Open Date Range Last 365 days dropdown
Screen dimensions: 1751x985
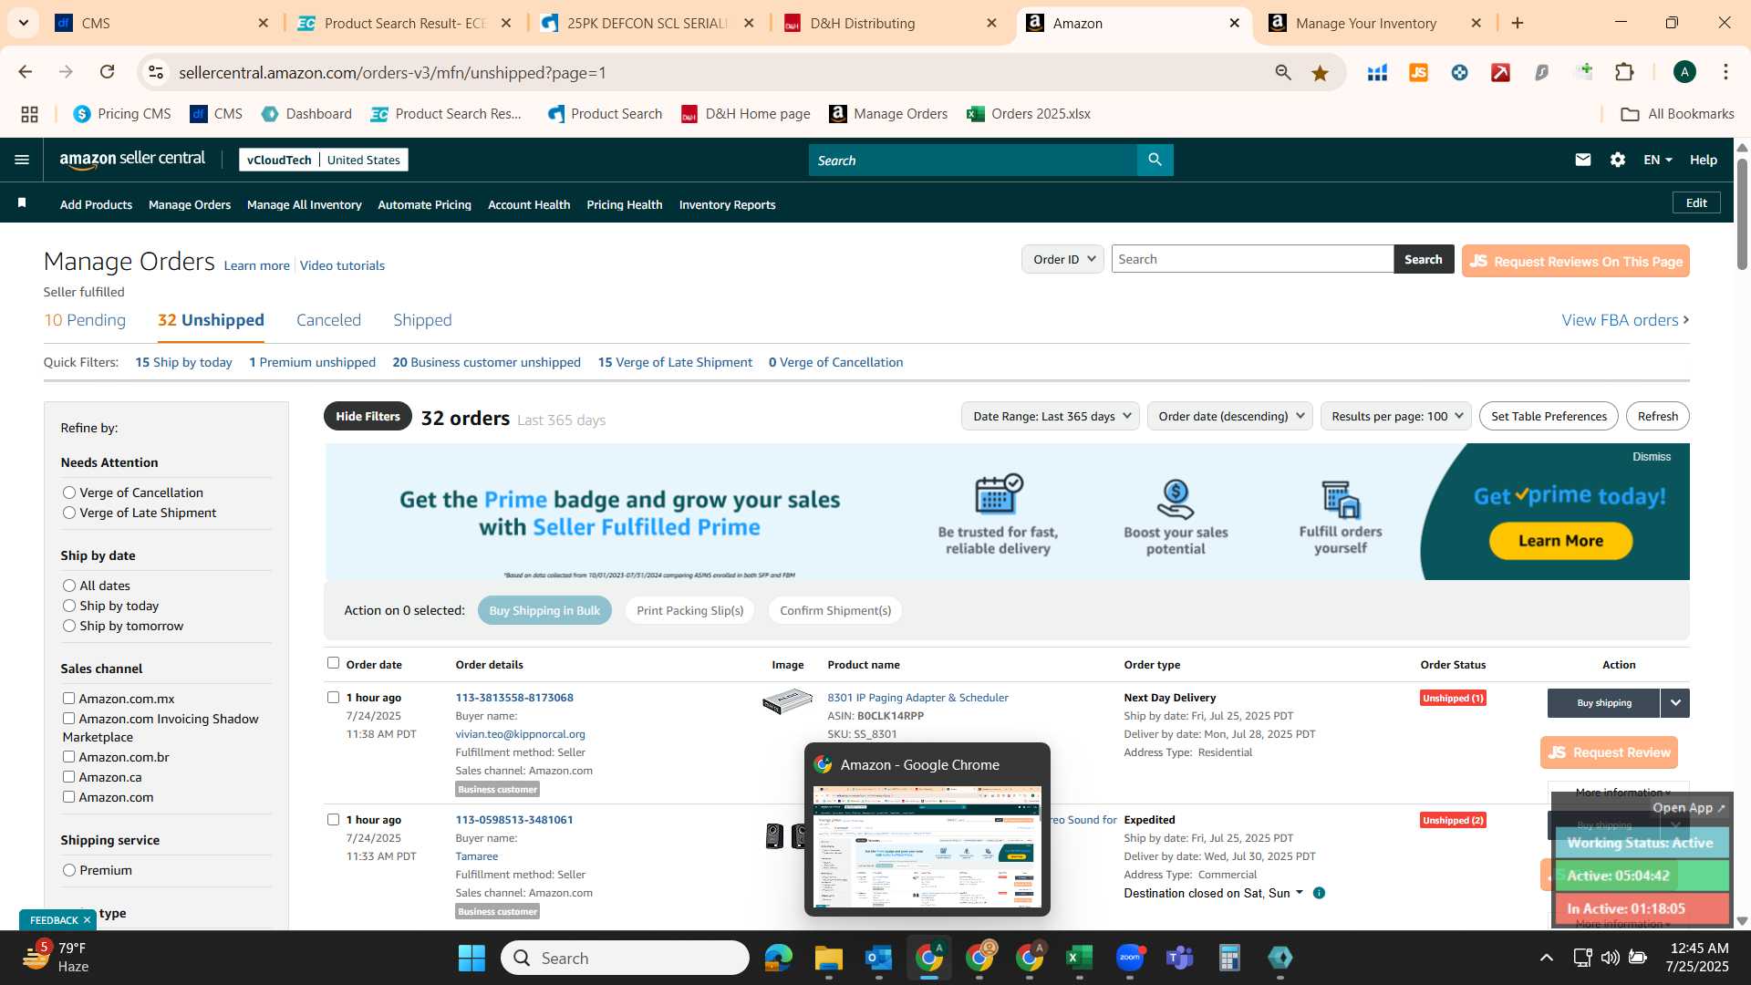coord(1051,416)
